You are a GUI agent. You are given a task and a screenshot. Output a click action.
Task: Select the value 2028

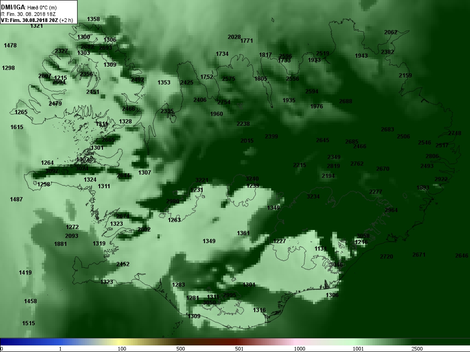click(x=234, y=37)
